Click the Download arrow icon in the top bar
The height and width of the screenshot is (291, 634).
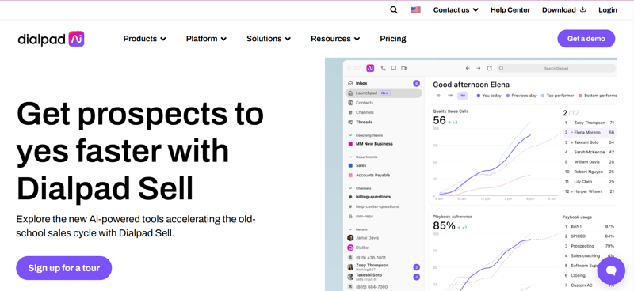coord(582,9)
